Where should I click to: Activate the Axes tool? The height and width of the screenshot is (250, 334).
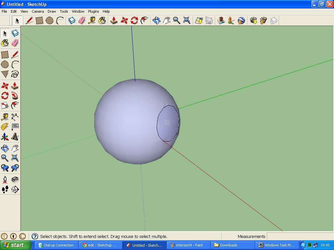[x=5, y=137]
